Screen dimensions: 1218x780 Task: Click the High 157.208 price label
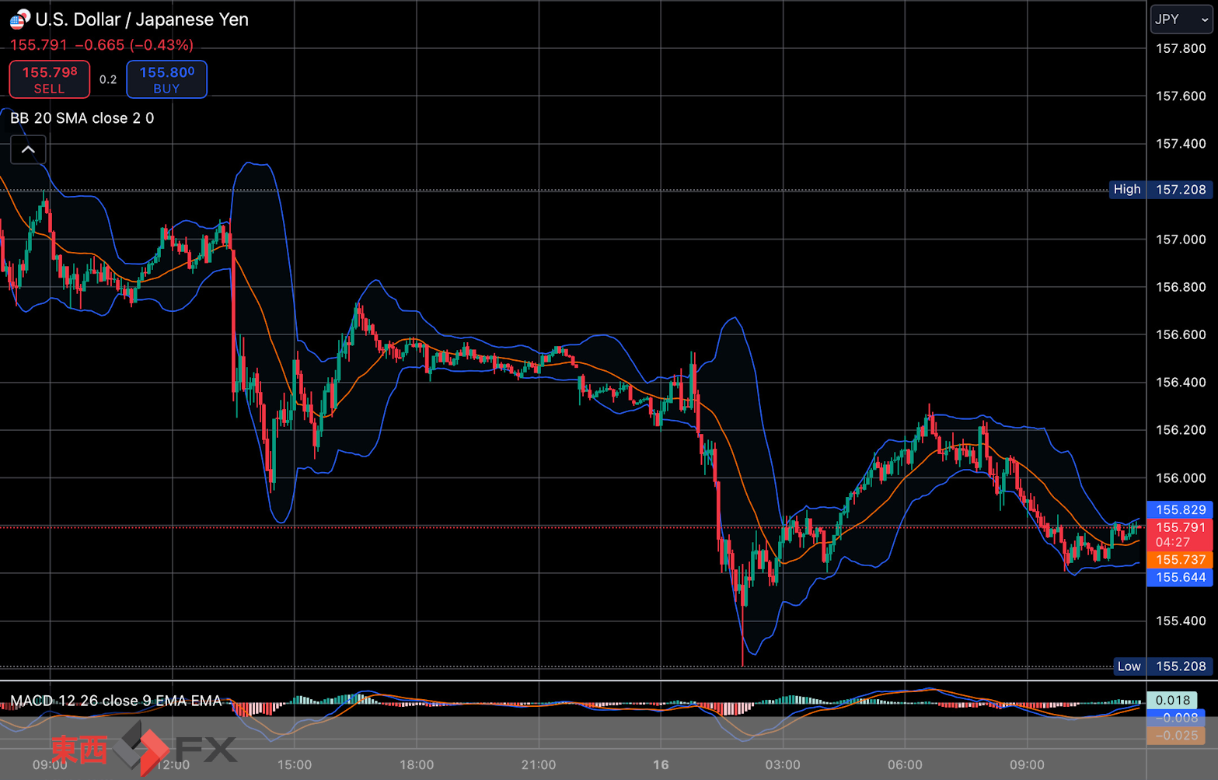[1160, 189]
